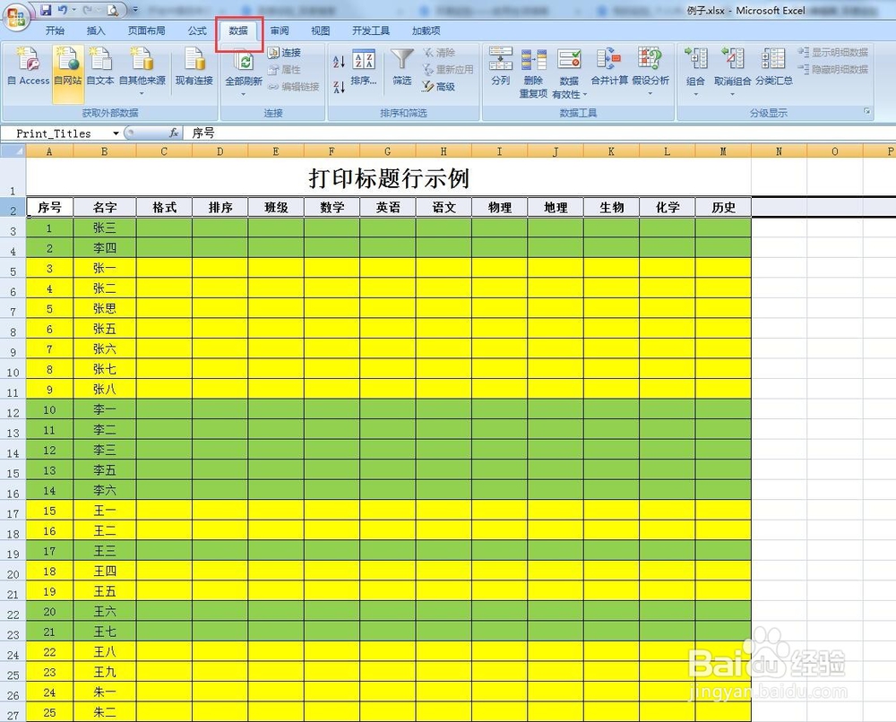This screenshot has height=722, width=896.
Task: Click insert function fx button
Action: (174, 133)
